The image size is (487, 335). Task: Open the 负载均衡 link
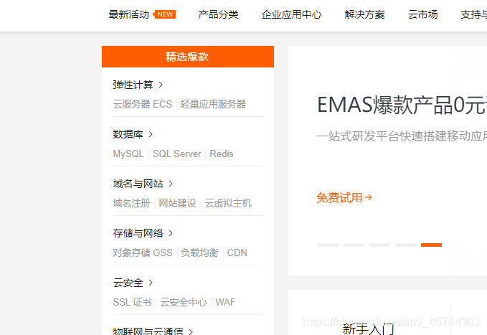[199, 253]
